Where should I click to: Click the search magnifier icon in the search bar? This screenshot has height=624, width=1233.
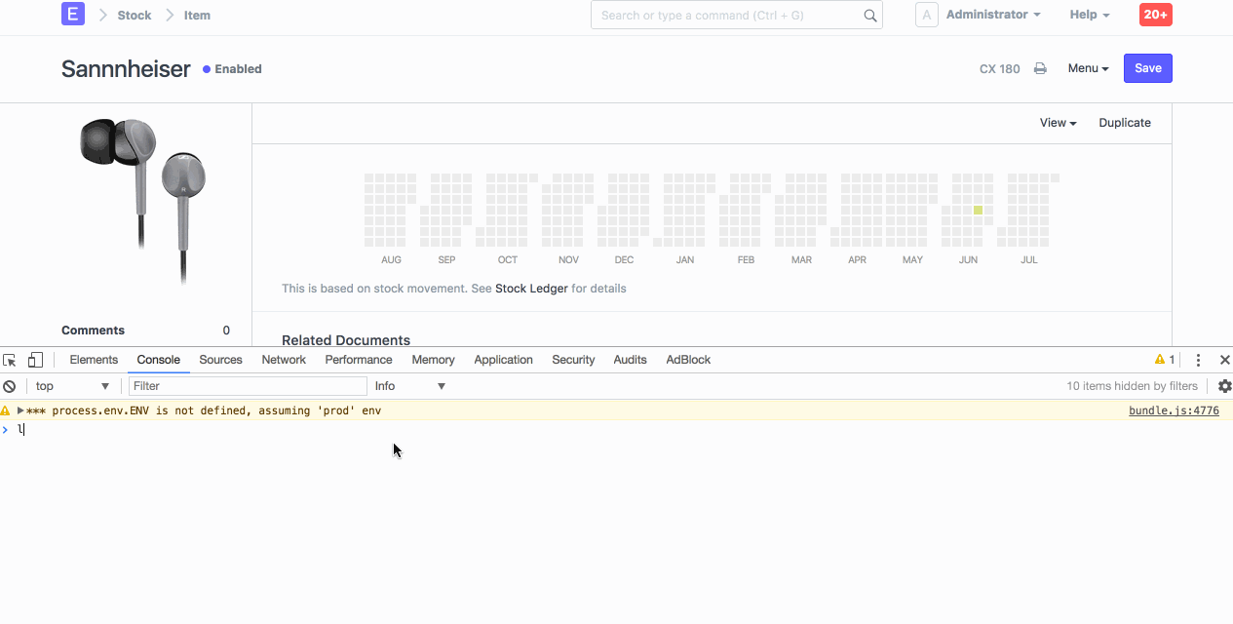coord(870,16)
